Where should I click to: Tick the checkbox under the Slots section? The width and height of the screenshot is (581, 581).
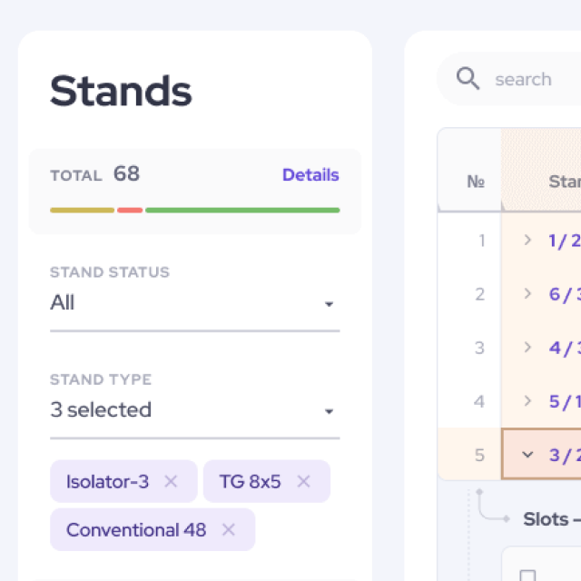tap(527, 576)
